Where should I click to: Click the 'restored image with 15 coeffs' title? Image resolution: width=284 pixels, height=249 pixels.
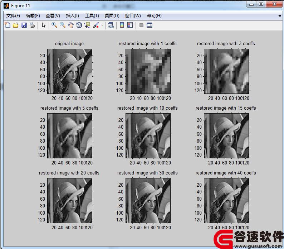coord(226,108)
